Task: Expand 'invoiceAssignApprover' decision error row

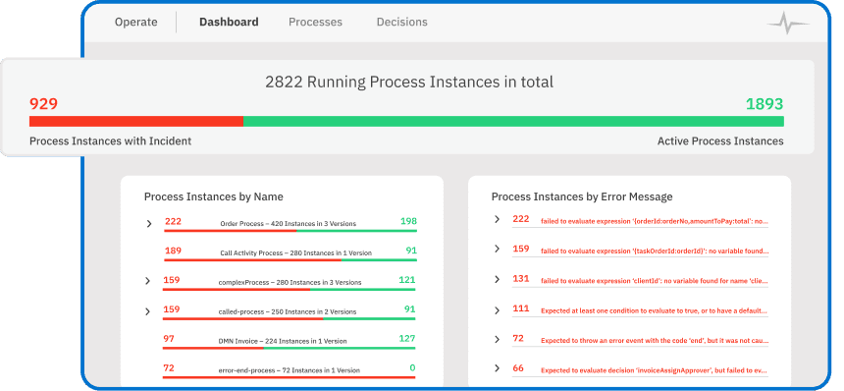Action: pos(498,368)
